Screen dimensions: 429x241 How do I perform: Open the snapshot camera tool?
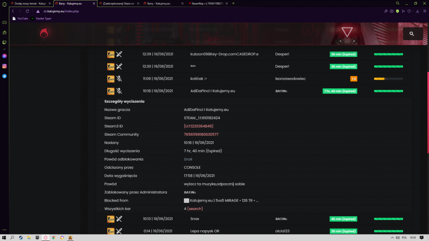pos(392,11)
